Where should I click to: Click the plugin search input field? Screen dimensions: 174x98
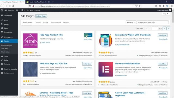153,22
